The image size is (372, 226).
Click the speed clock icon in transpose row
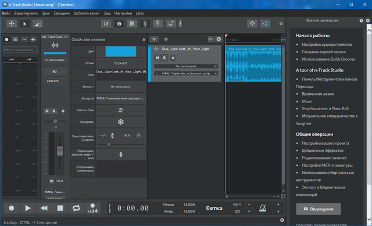tap(138, 136)
